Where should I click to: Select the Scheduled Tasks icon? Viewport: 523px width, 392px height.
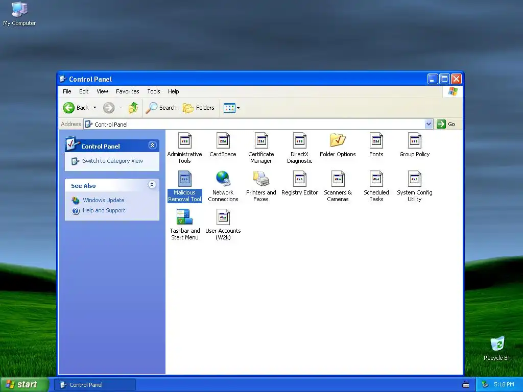pos(376,179)
